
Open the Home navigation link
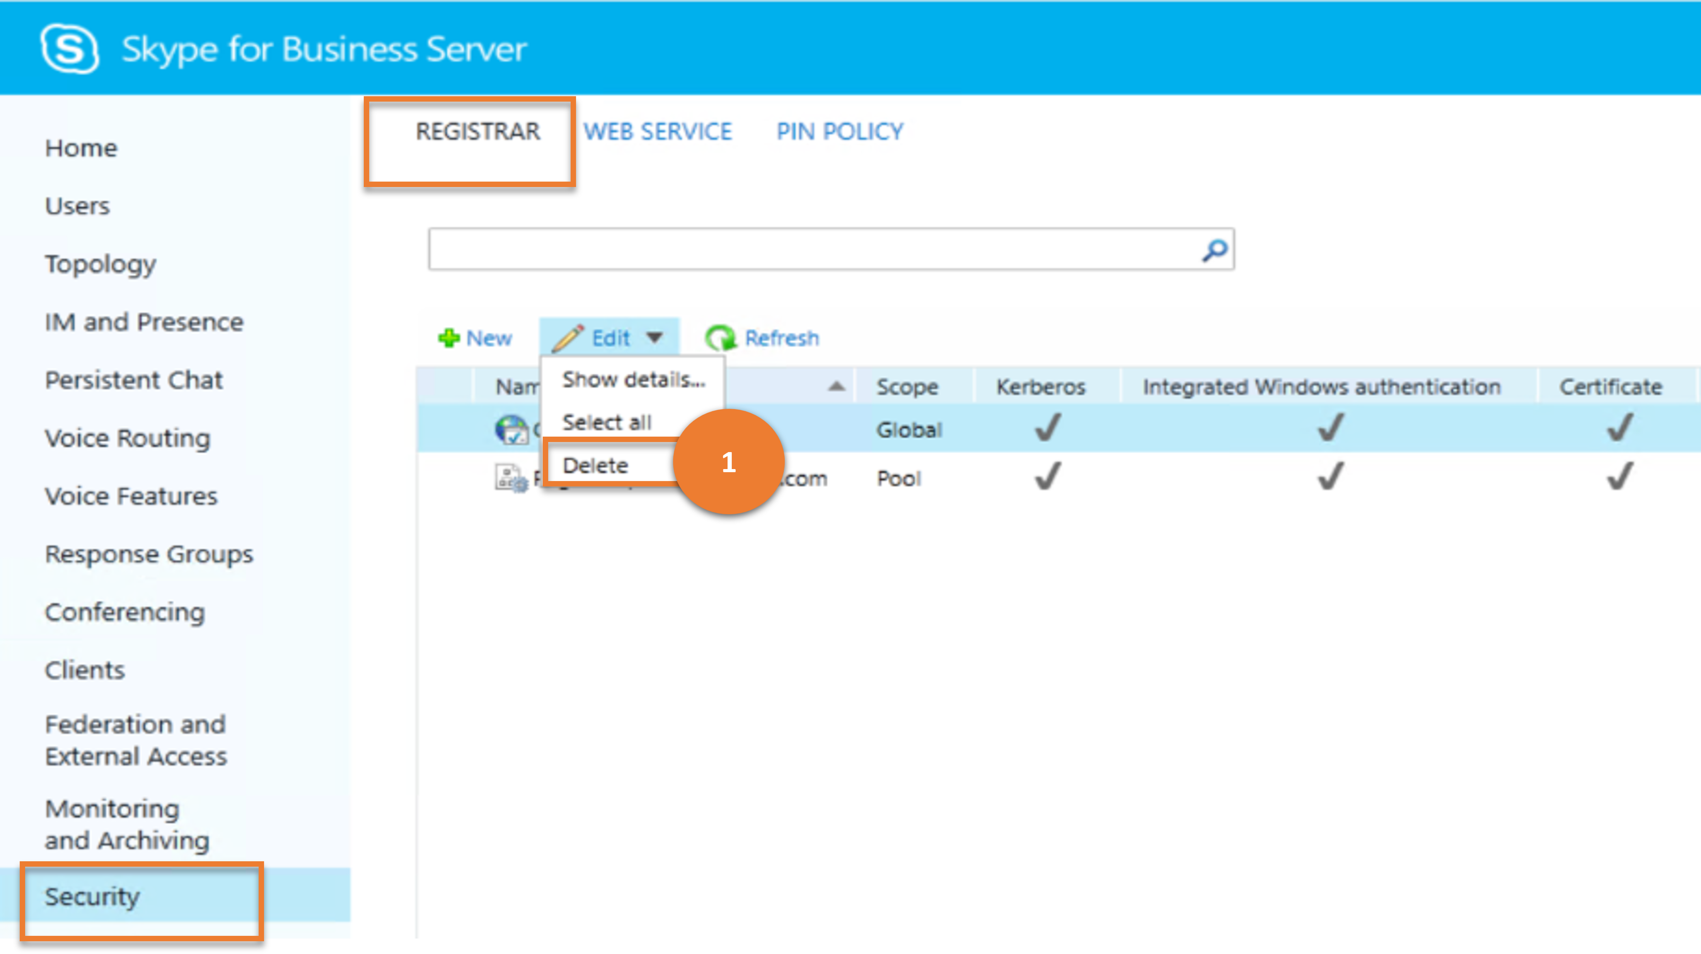click(80, 148)
